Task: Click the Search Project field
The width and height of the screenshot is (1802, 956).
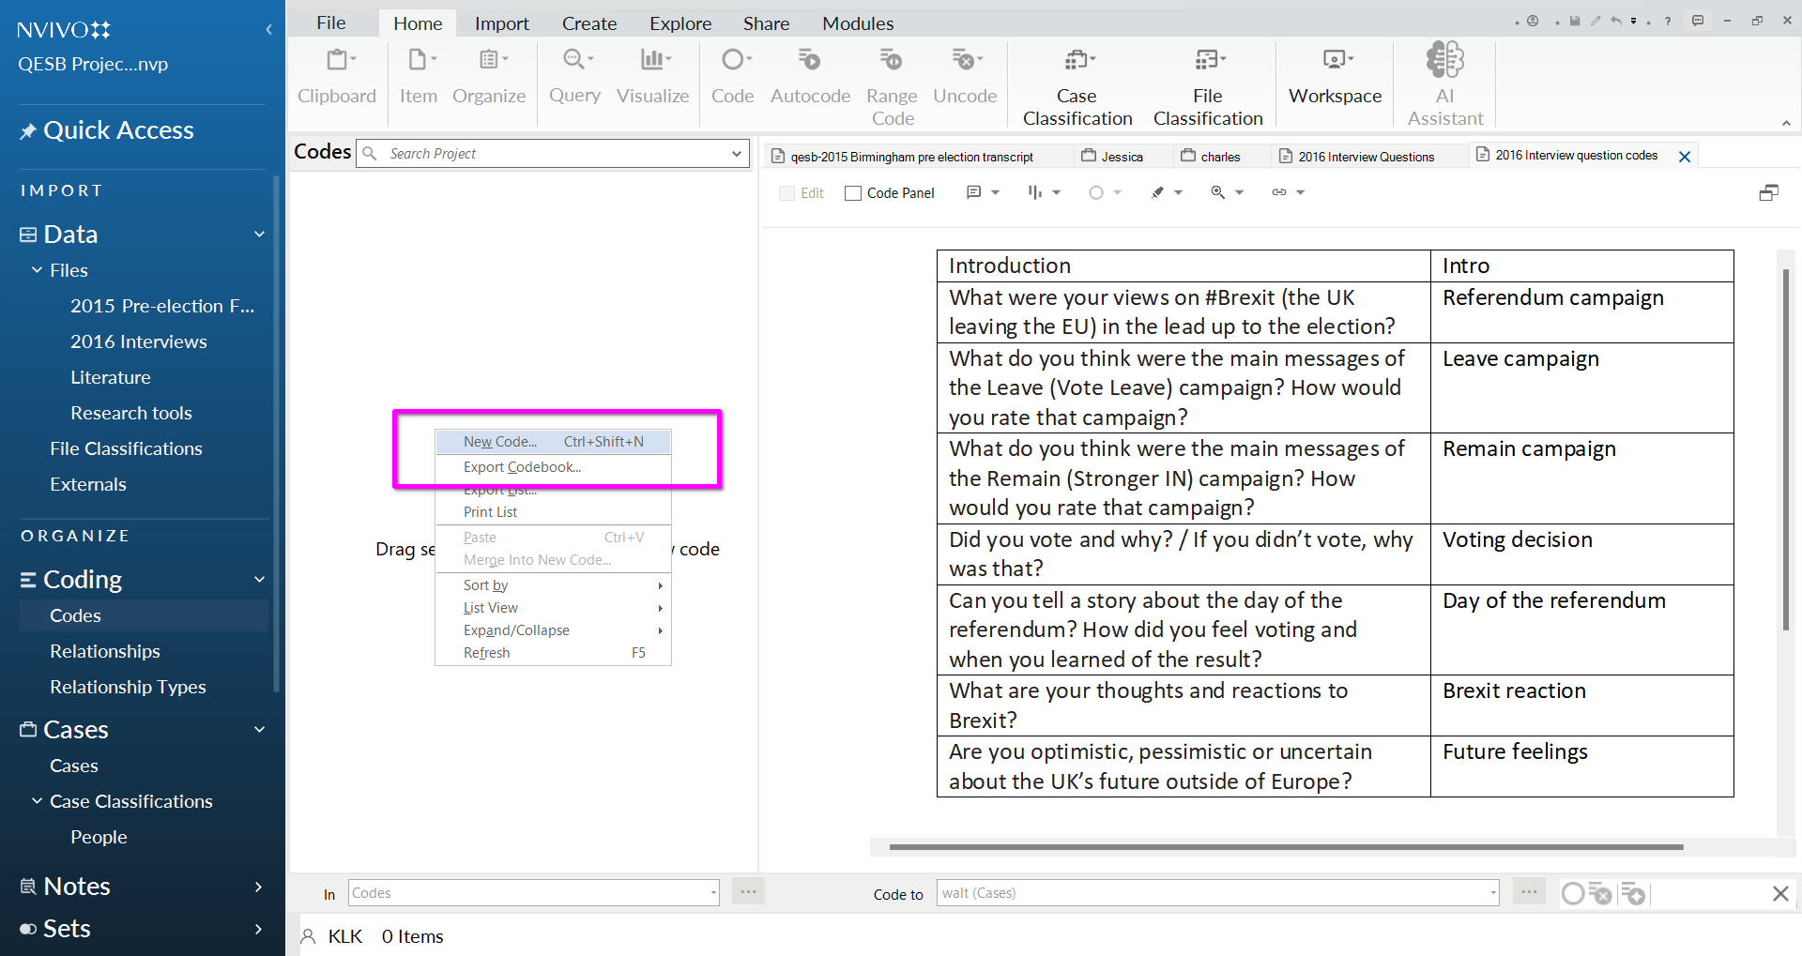Action: (554, 154)
